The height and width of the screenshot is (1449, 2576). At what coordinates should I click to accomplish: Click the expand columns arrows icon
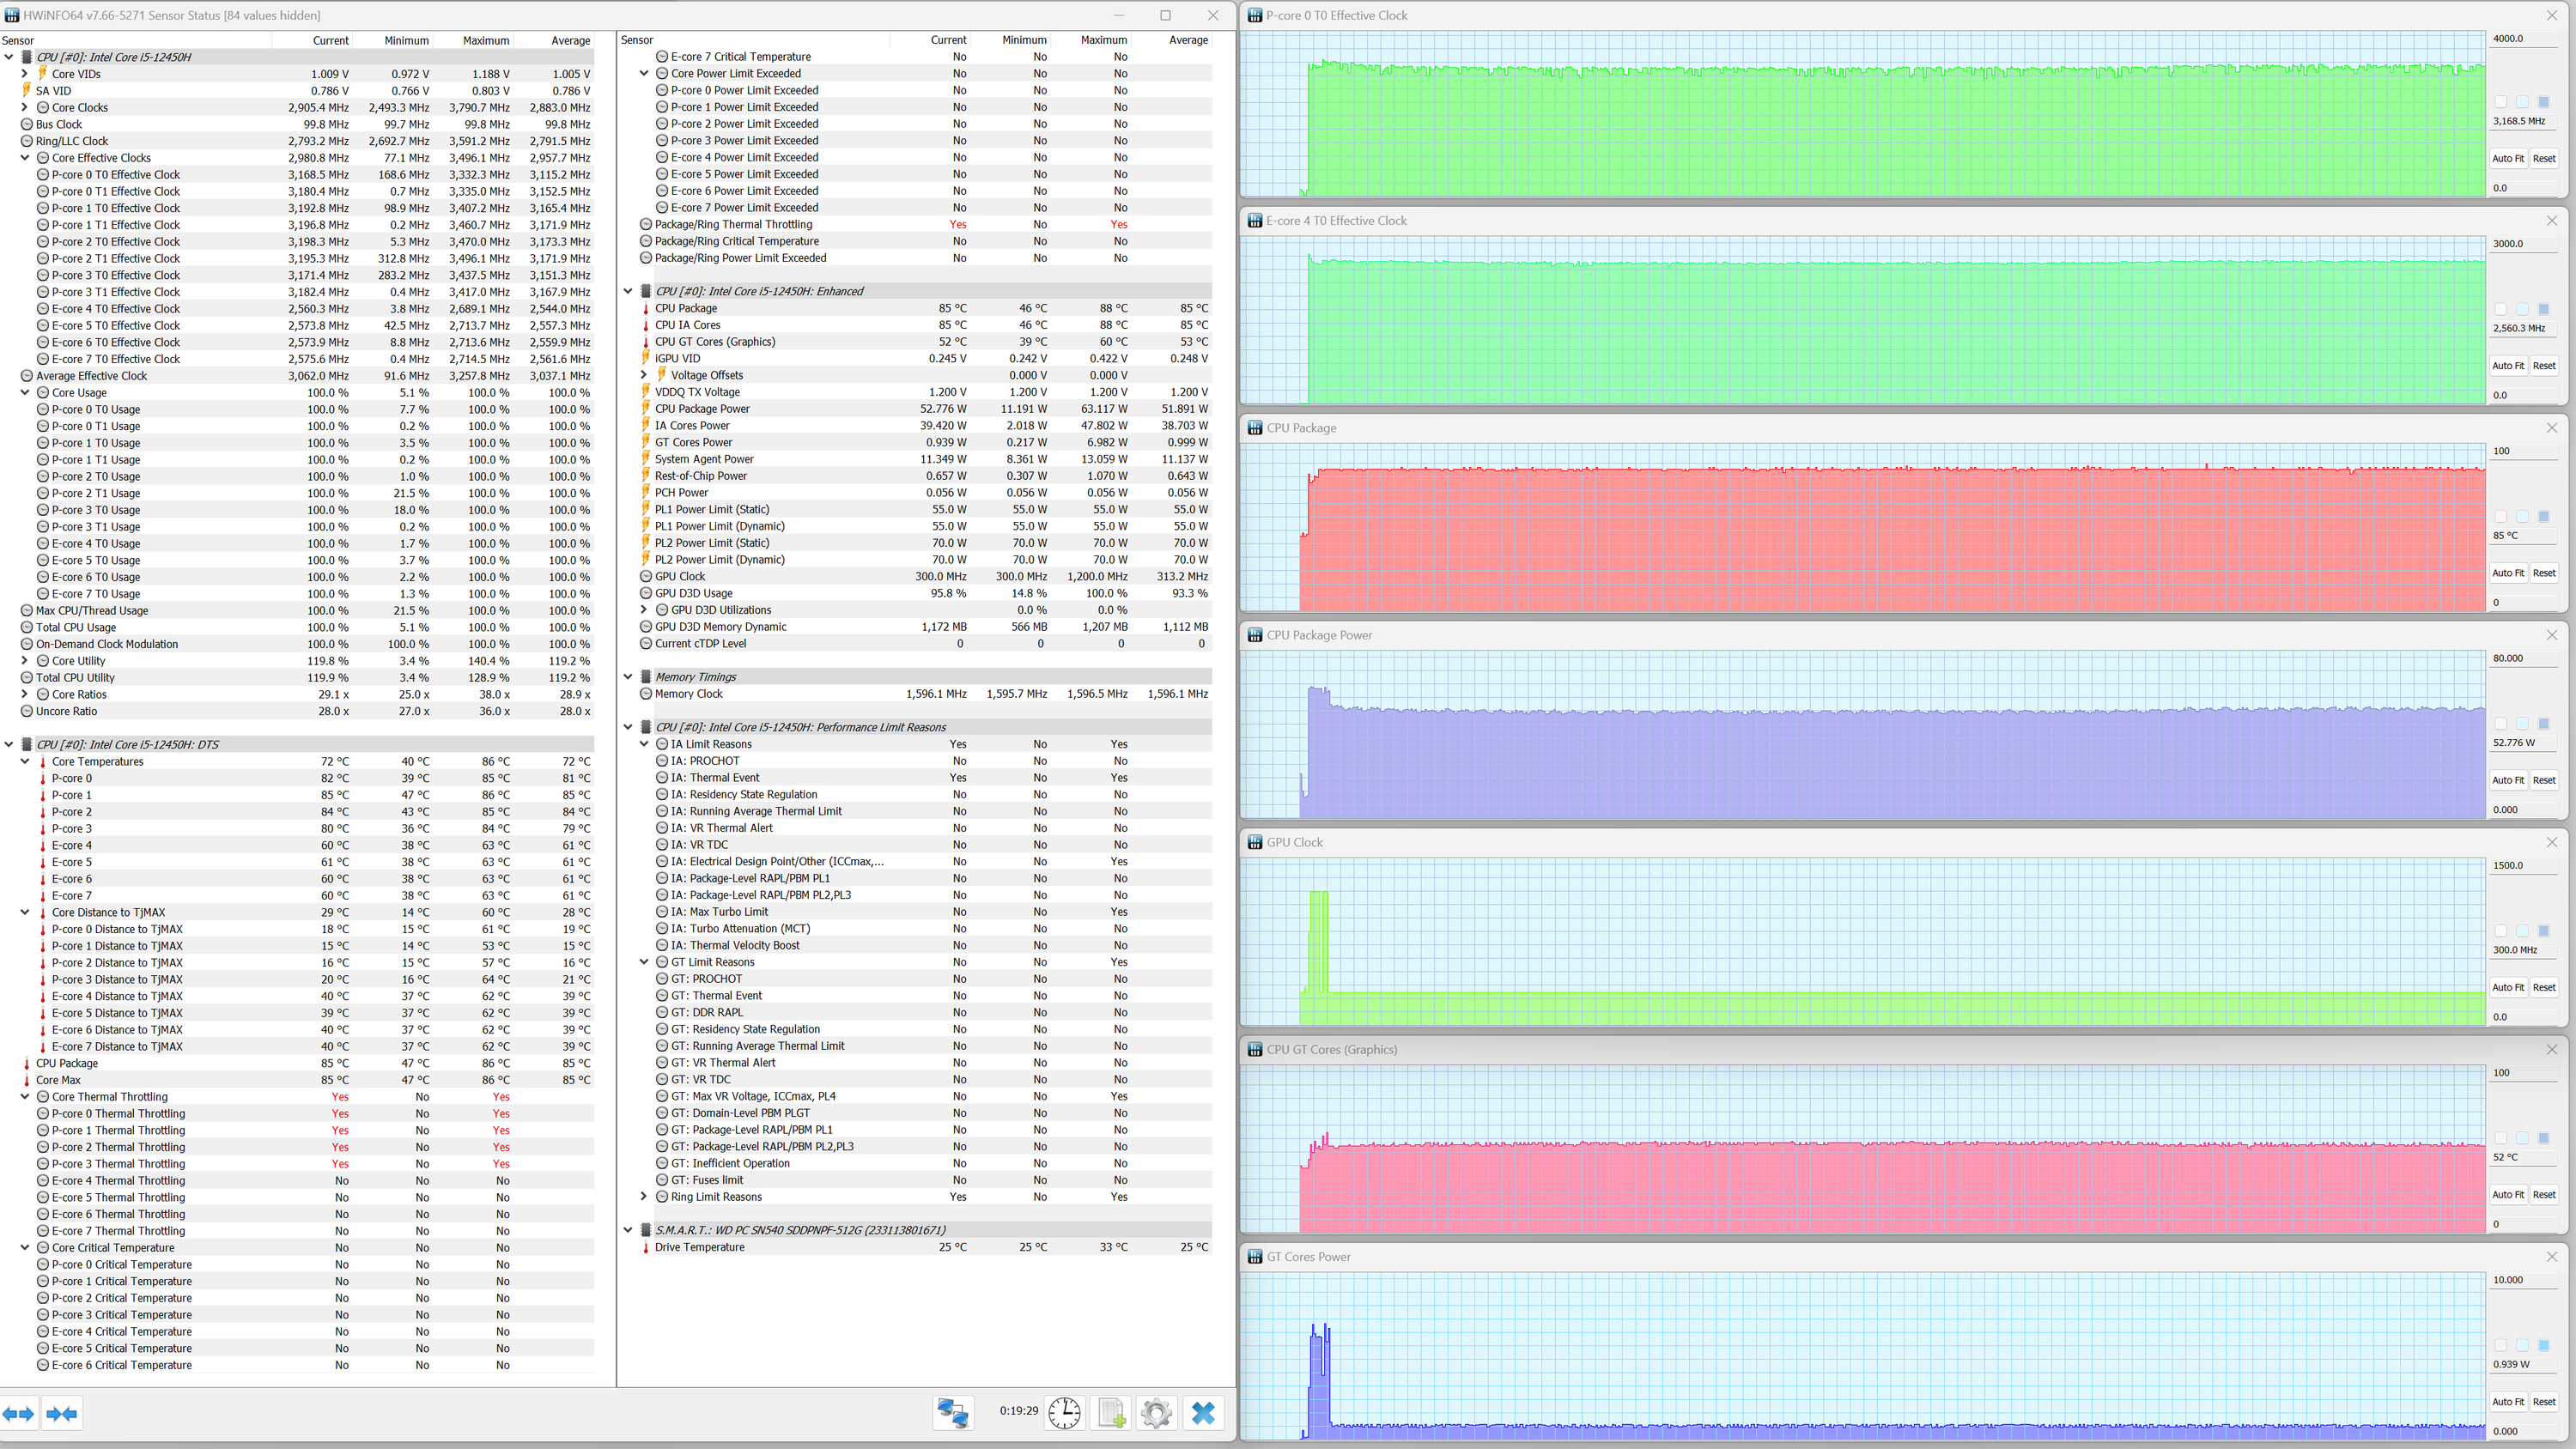click(19, 1413)
